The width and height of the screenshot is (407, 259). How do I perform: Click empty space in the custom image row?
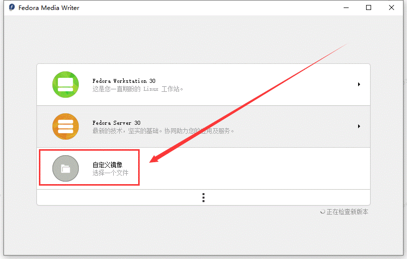coord(259,168)
